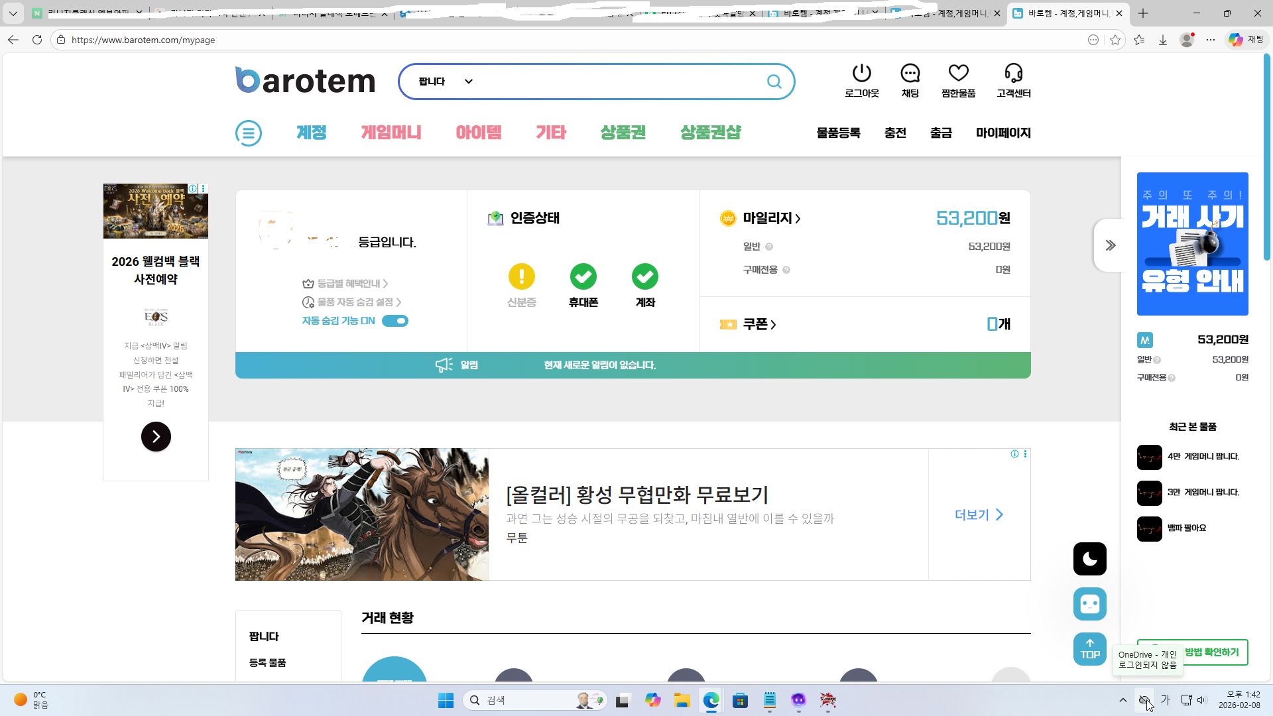Click the mobile phone verified check icon

(583, 276)
